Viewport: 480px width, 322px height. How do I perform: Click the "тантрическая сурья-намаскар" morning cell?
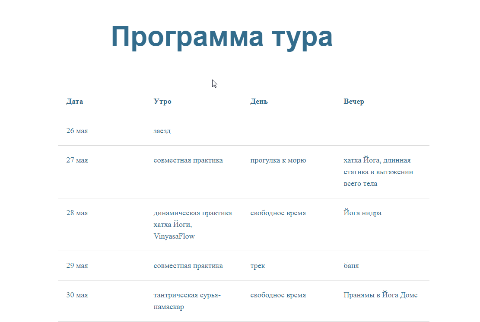coord(187,301)
